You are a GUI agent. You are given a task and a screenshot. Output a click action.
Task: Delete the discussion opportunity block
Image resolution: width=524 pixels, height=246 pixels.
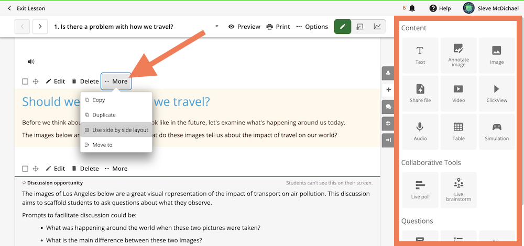point(85,168)
